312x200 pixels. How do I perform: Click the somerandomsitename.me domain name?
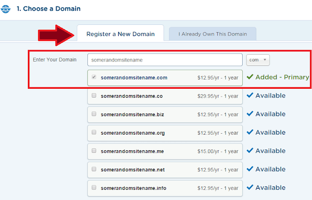tap(132, 151)
